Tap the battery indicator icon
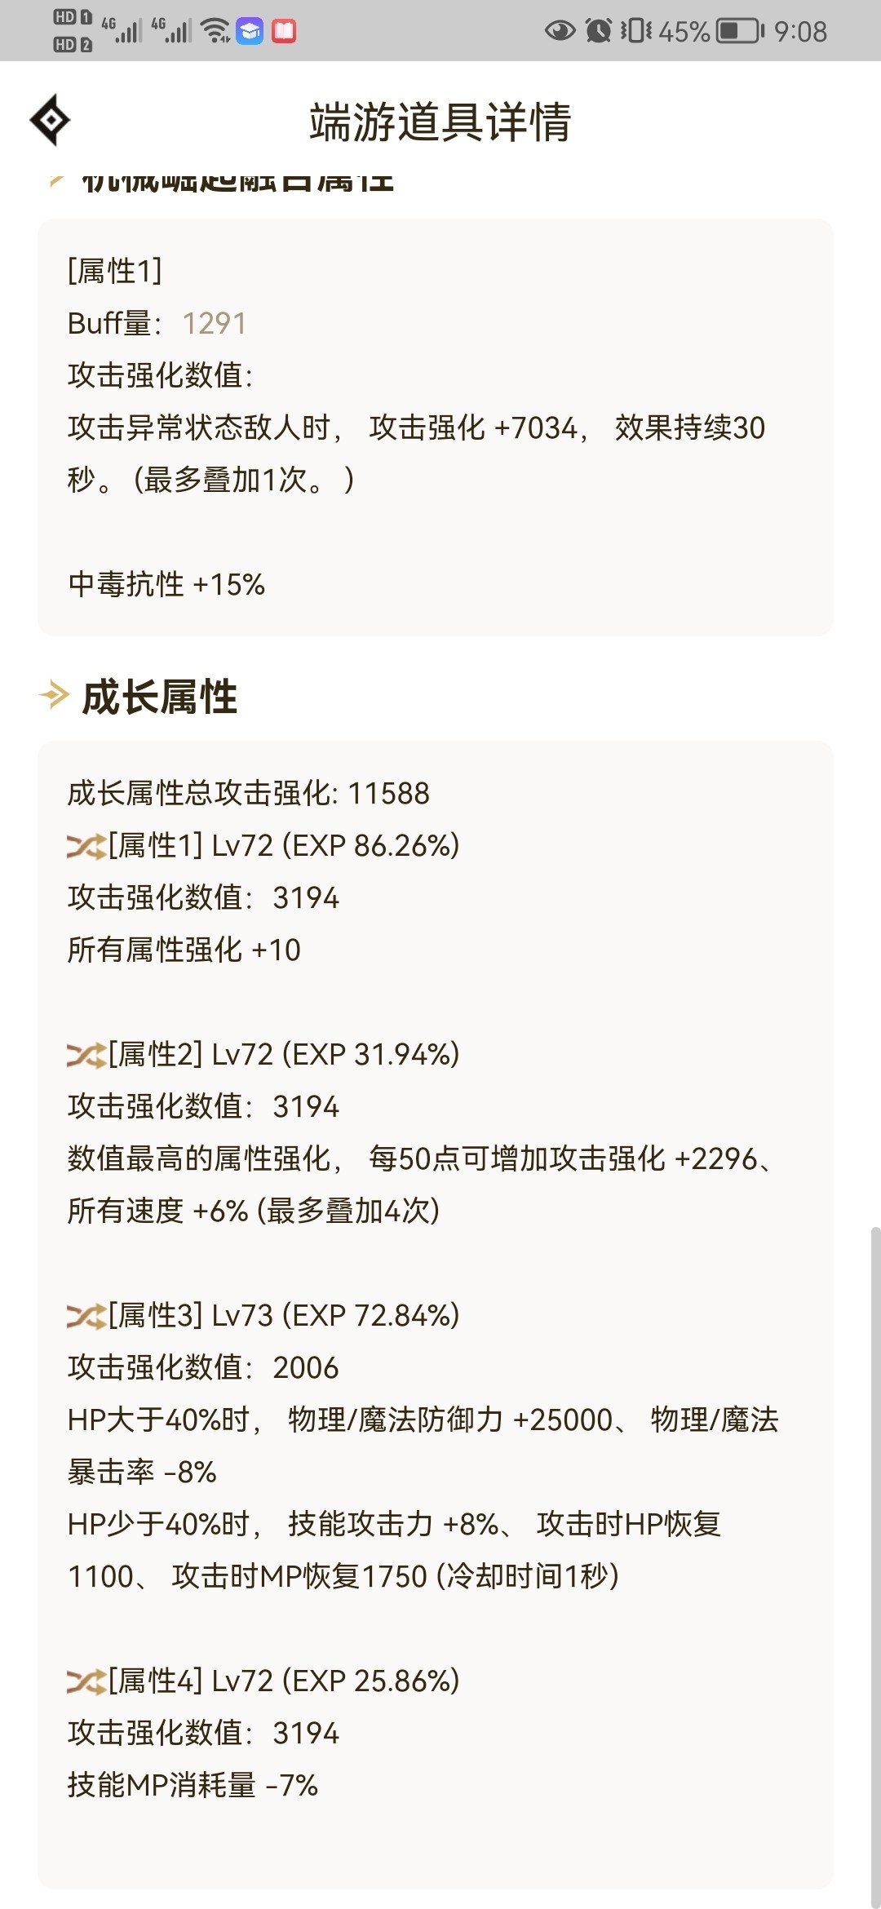This screenshot has width=881, height=1909. 740,31
